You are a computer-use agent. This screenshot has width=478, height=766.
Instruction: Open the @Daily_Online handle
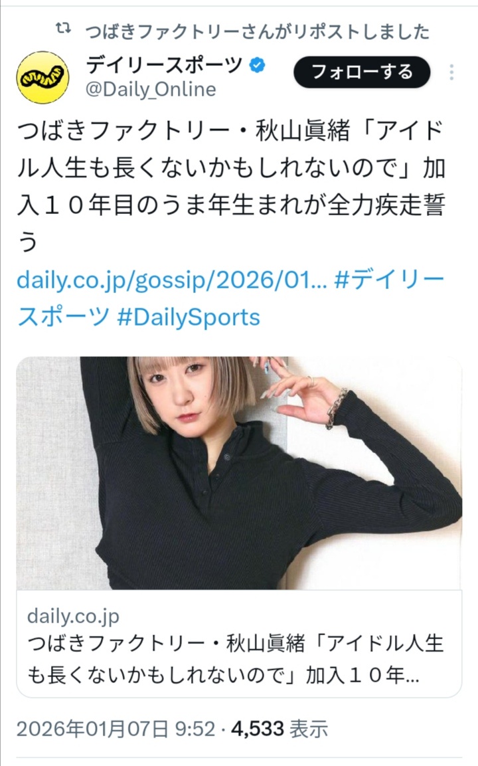(151, 90)
